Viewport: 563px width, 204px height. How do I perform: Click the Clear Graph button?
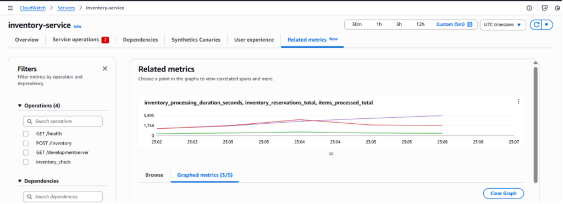pyautogui.click(x=504, y=193)
